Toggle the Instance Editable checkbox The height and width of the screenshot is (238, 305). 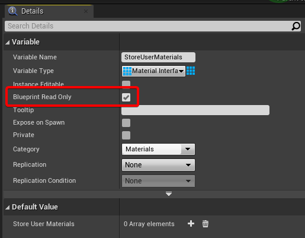click(x=126, y=84)
